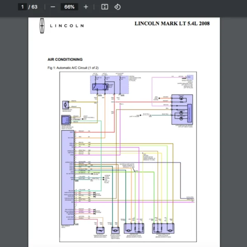Screen dimensions: 247x247
Task: Click the zoom out minus icon
Action: 52,7
